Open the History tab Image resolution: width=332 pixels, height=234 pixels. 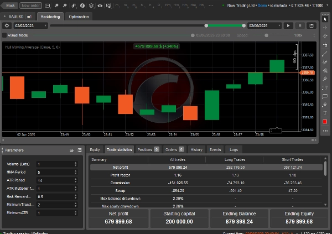point(196,149)
